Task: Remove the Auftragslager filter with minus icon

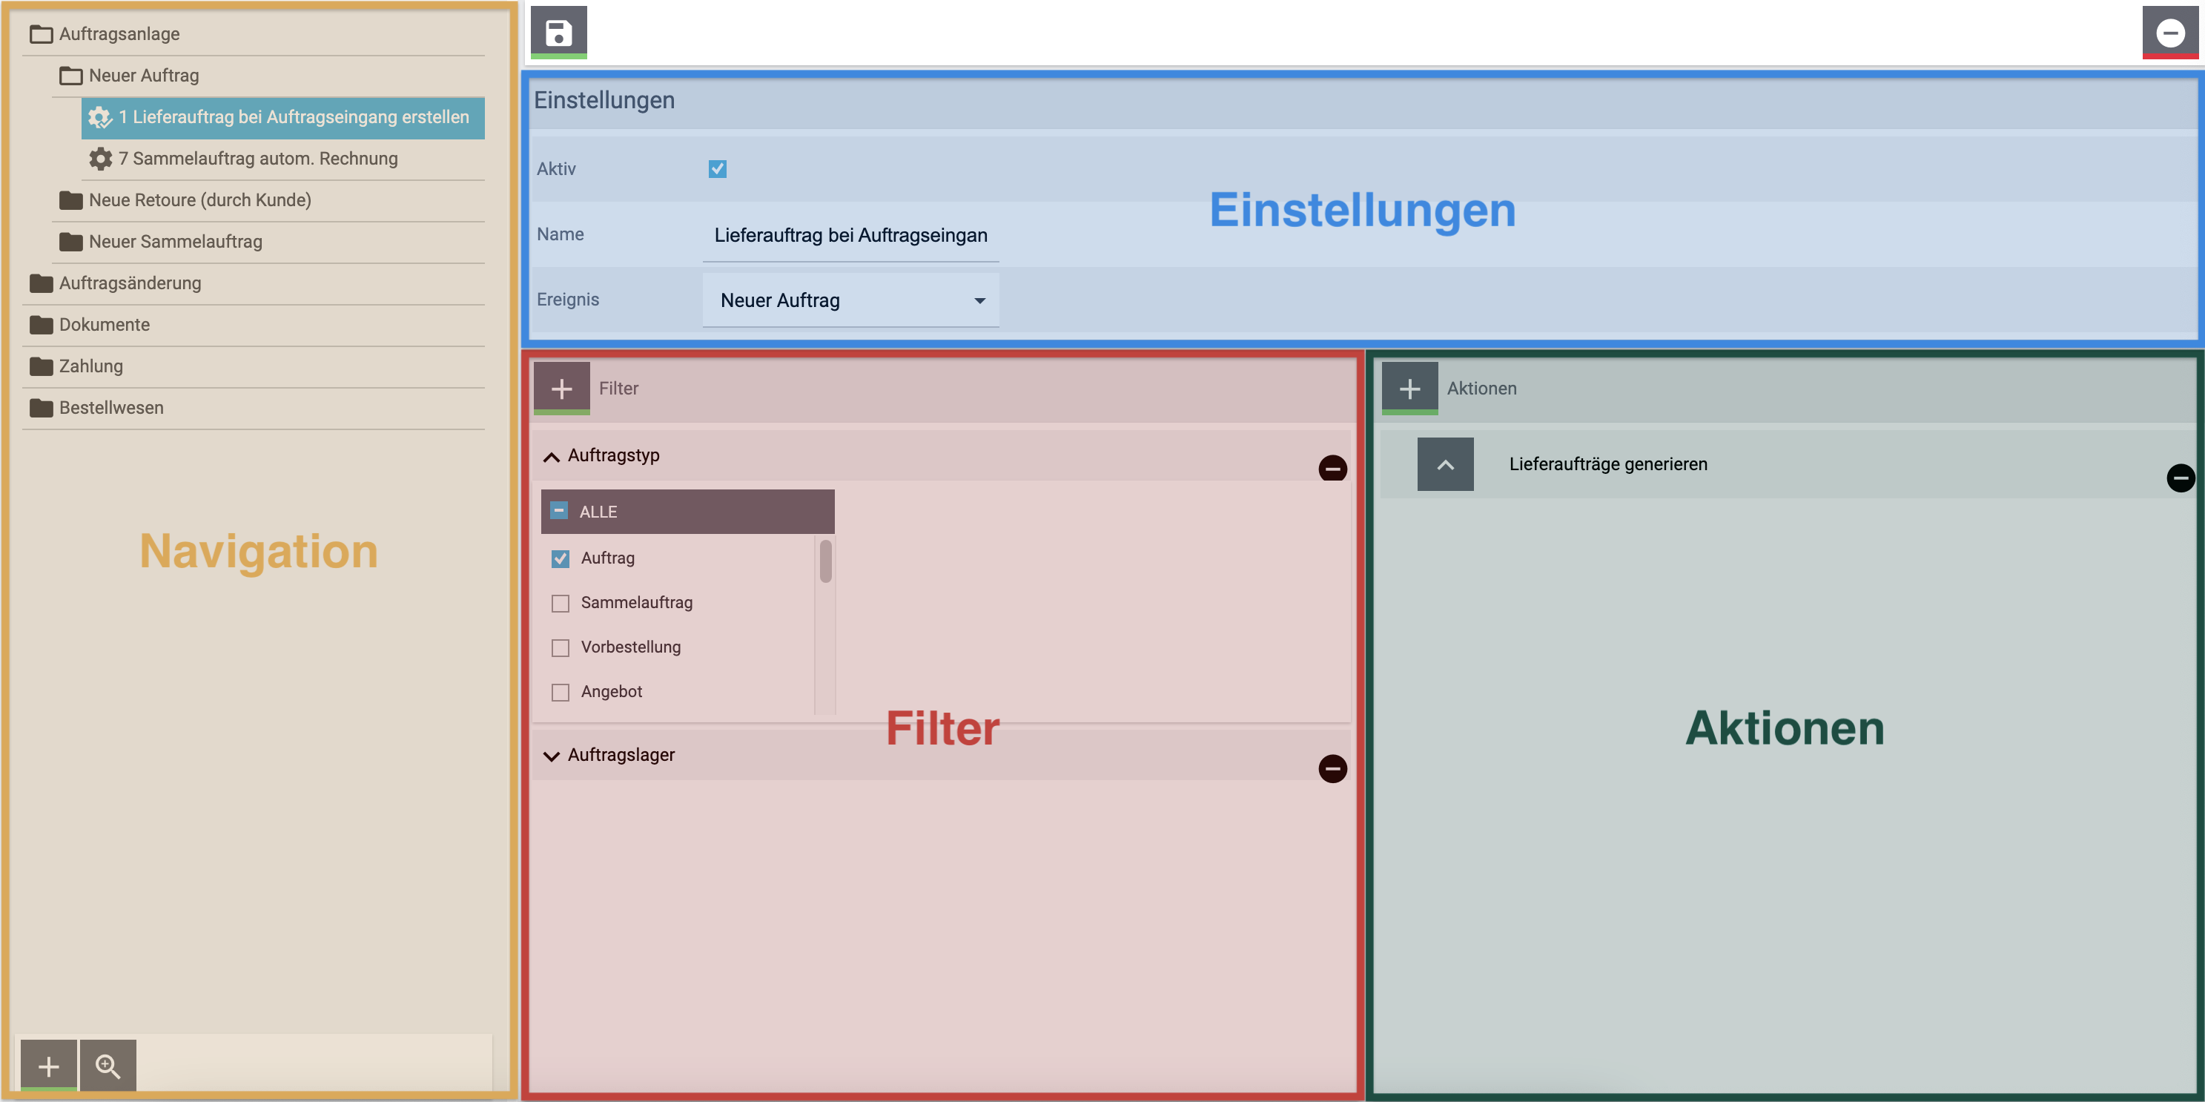Action: [x=1332, y=768]
